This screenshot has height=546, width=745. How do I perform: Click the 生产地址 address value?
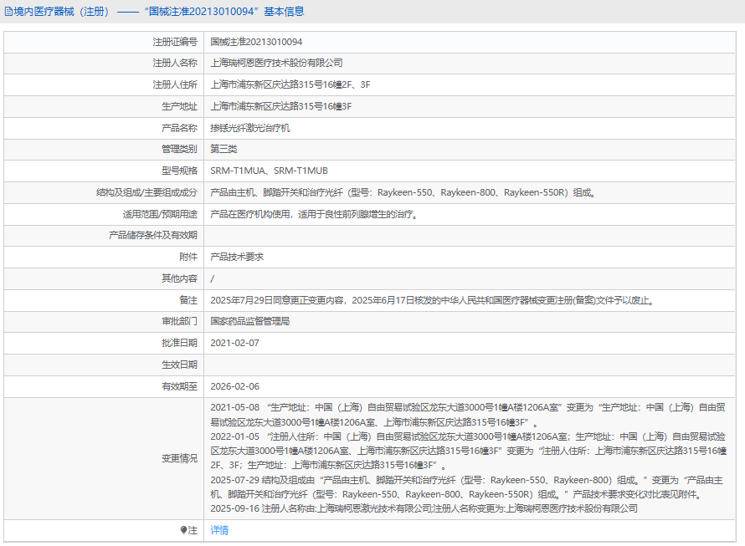click(x=280, y=107)
